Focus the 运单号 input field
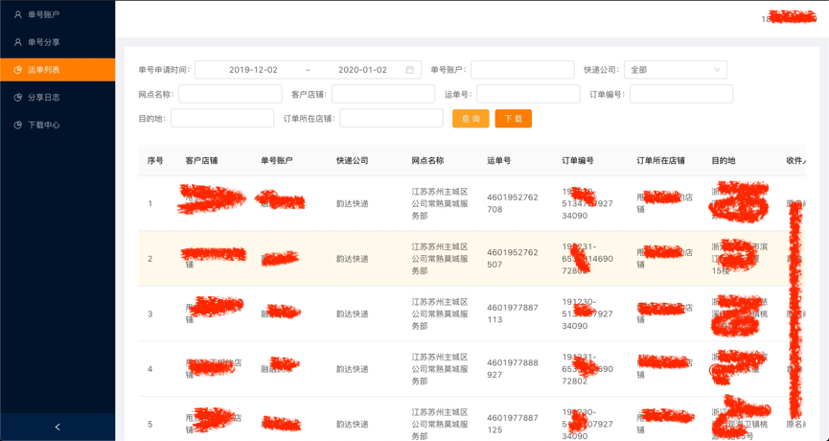 [x=528, y=94]
